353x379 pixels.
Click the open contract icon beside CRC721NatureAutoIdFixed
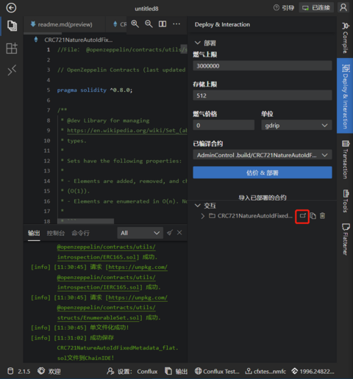[x=302, y=216]
